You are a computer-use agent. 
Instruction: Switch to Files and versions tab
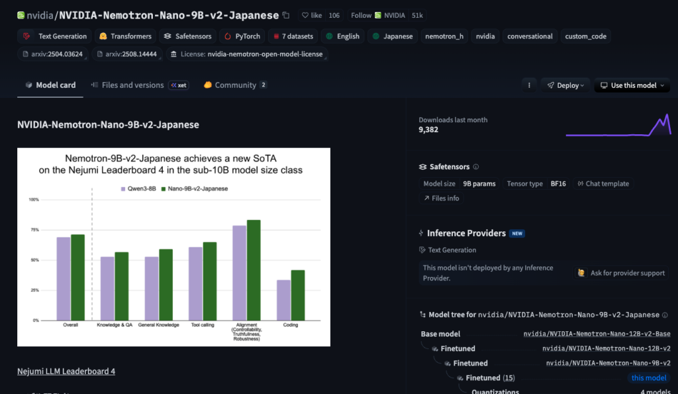pos(132,85)
